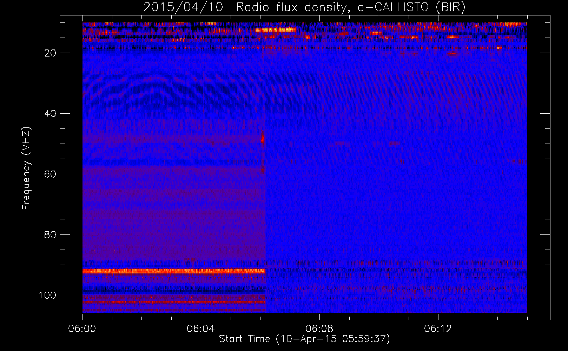Select the 06:04 time tick label
This screenshot has width=568, height=351.
coord(201,329)
